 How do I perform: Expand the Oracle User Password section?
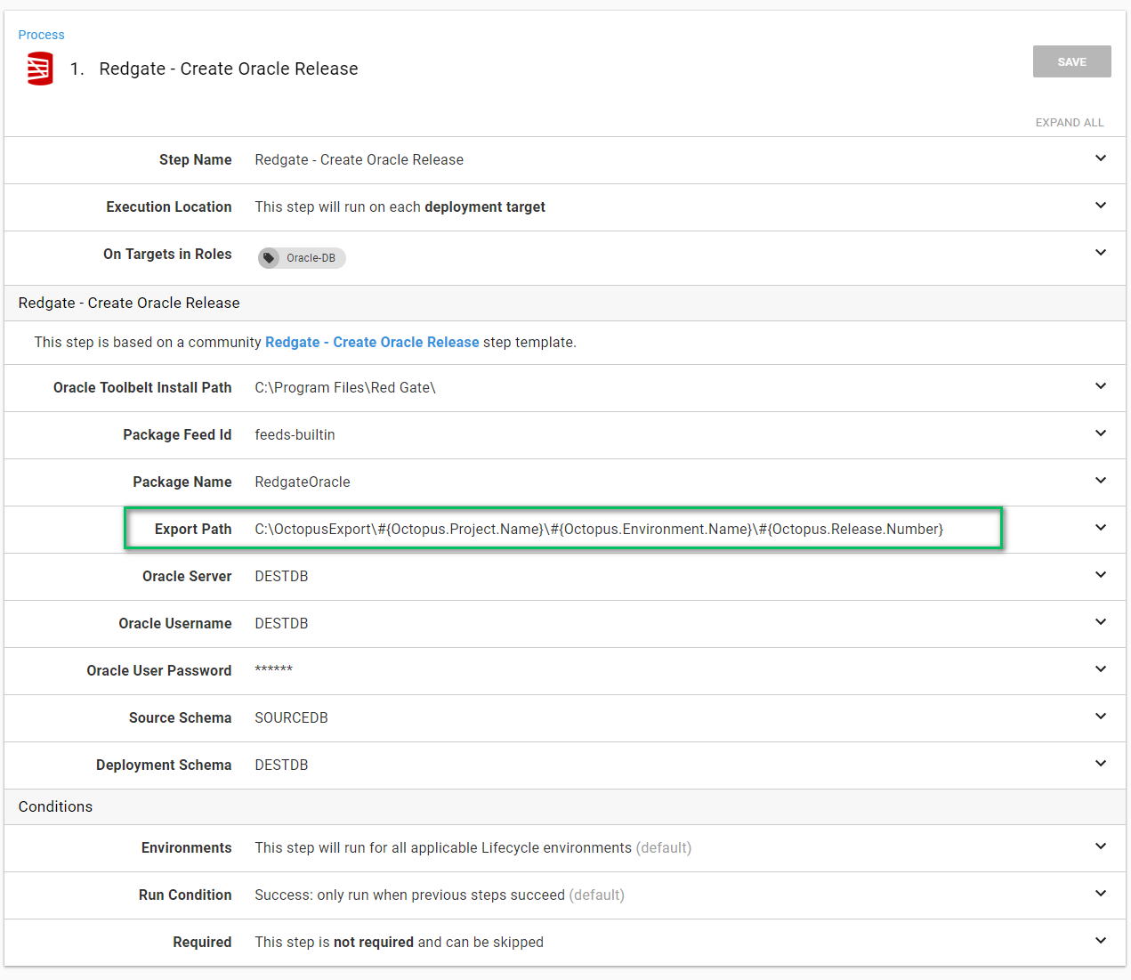[1101, 669]
